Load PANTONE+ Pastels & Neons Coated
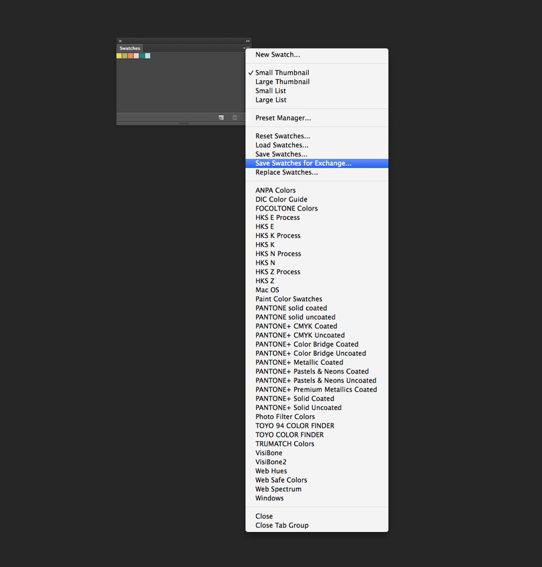 coord(317,371)
